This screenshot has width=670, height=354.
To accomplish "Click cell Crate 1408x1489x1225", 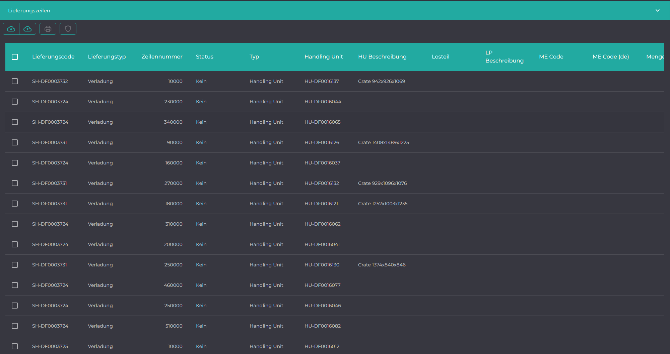I will pyautogui.click(x=384, y=142).
